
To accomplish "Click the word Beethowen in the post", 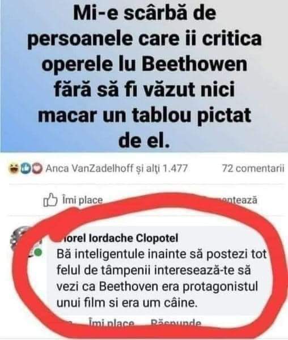I will click(x=195, y=64).
